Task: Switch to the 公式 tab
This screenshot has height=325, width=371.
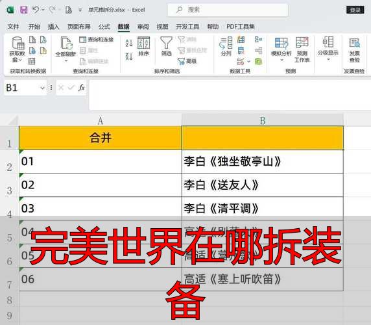Action: pos(104,27)
